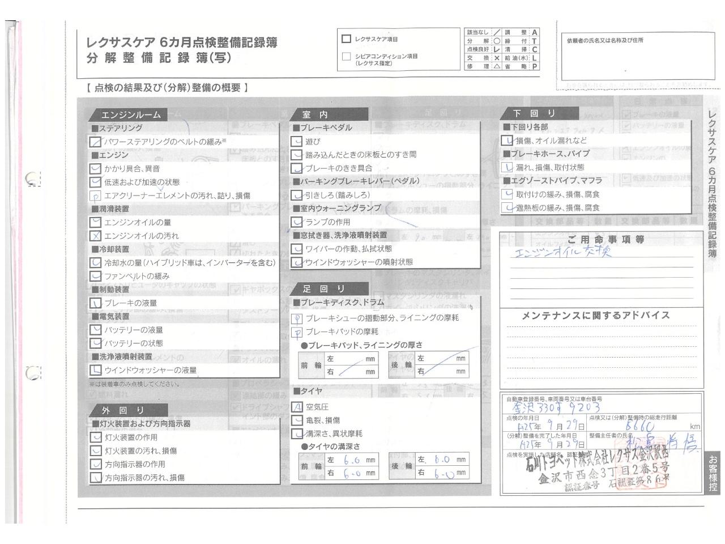Click the レクサスケア 6カ月点検整備記録簿 title
725x544 pixels.
[182, 42]
